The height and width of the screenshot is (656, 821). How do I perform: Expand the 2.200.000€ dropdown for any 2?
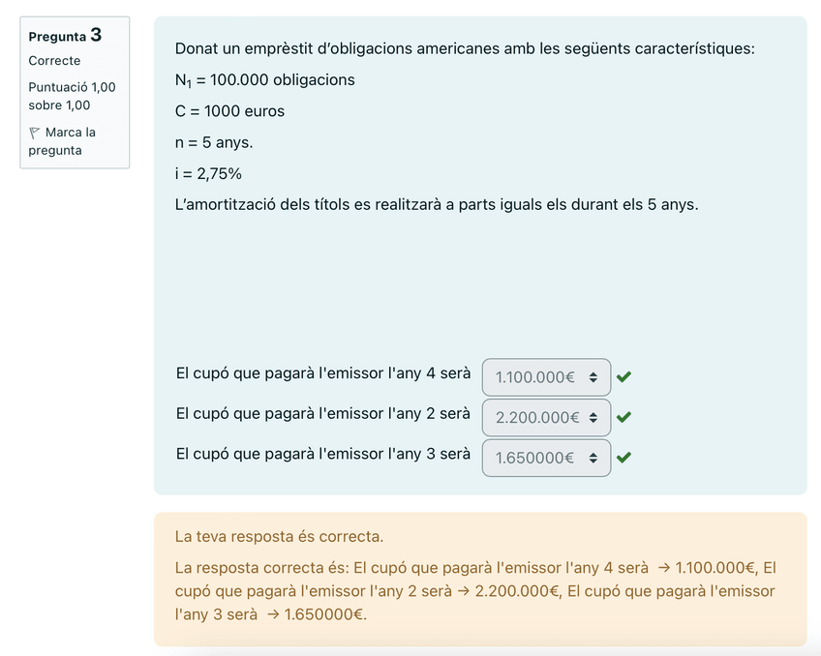click(546, 417)
